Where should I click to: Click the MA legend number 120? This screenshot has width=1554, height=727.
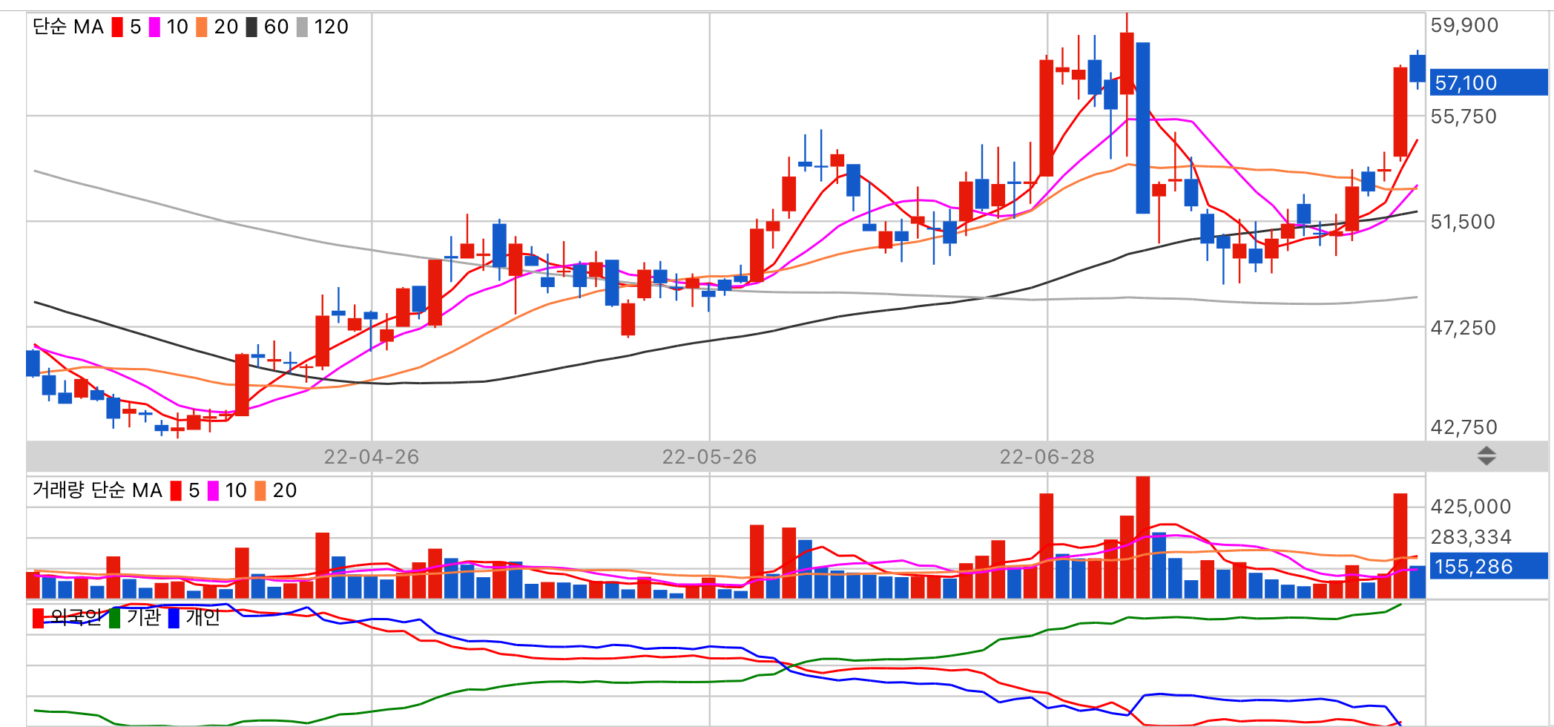(x=331, y=27)
